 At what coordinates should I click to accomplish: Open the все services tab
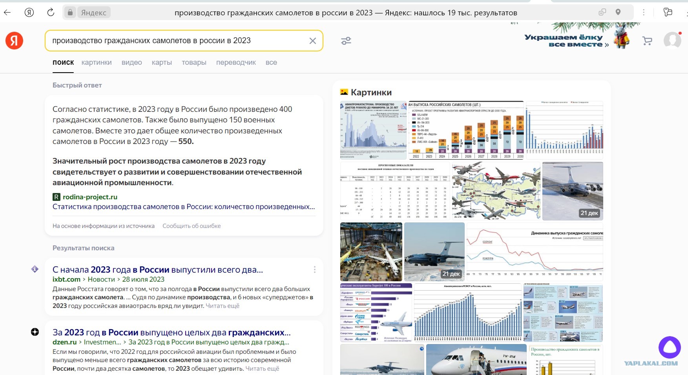pos(271,62)
